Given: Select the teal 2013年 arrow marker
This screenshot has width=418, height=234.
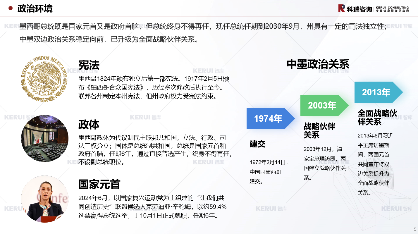Looking at the screenshot, I should [x=377, y=92].
